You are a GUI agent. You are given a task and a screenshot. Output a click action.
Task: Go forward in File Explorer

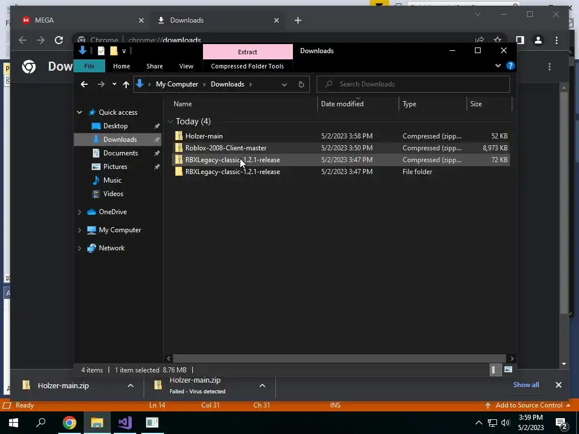pyautogui.click(x=101, y=84)
